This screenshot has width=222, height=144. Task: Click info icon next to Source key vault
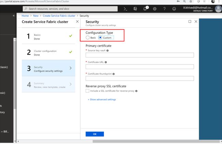(108, 50)
